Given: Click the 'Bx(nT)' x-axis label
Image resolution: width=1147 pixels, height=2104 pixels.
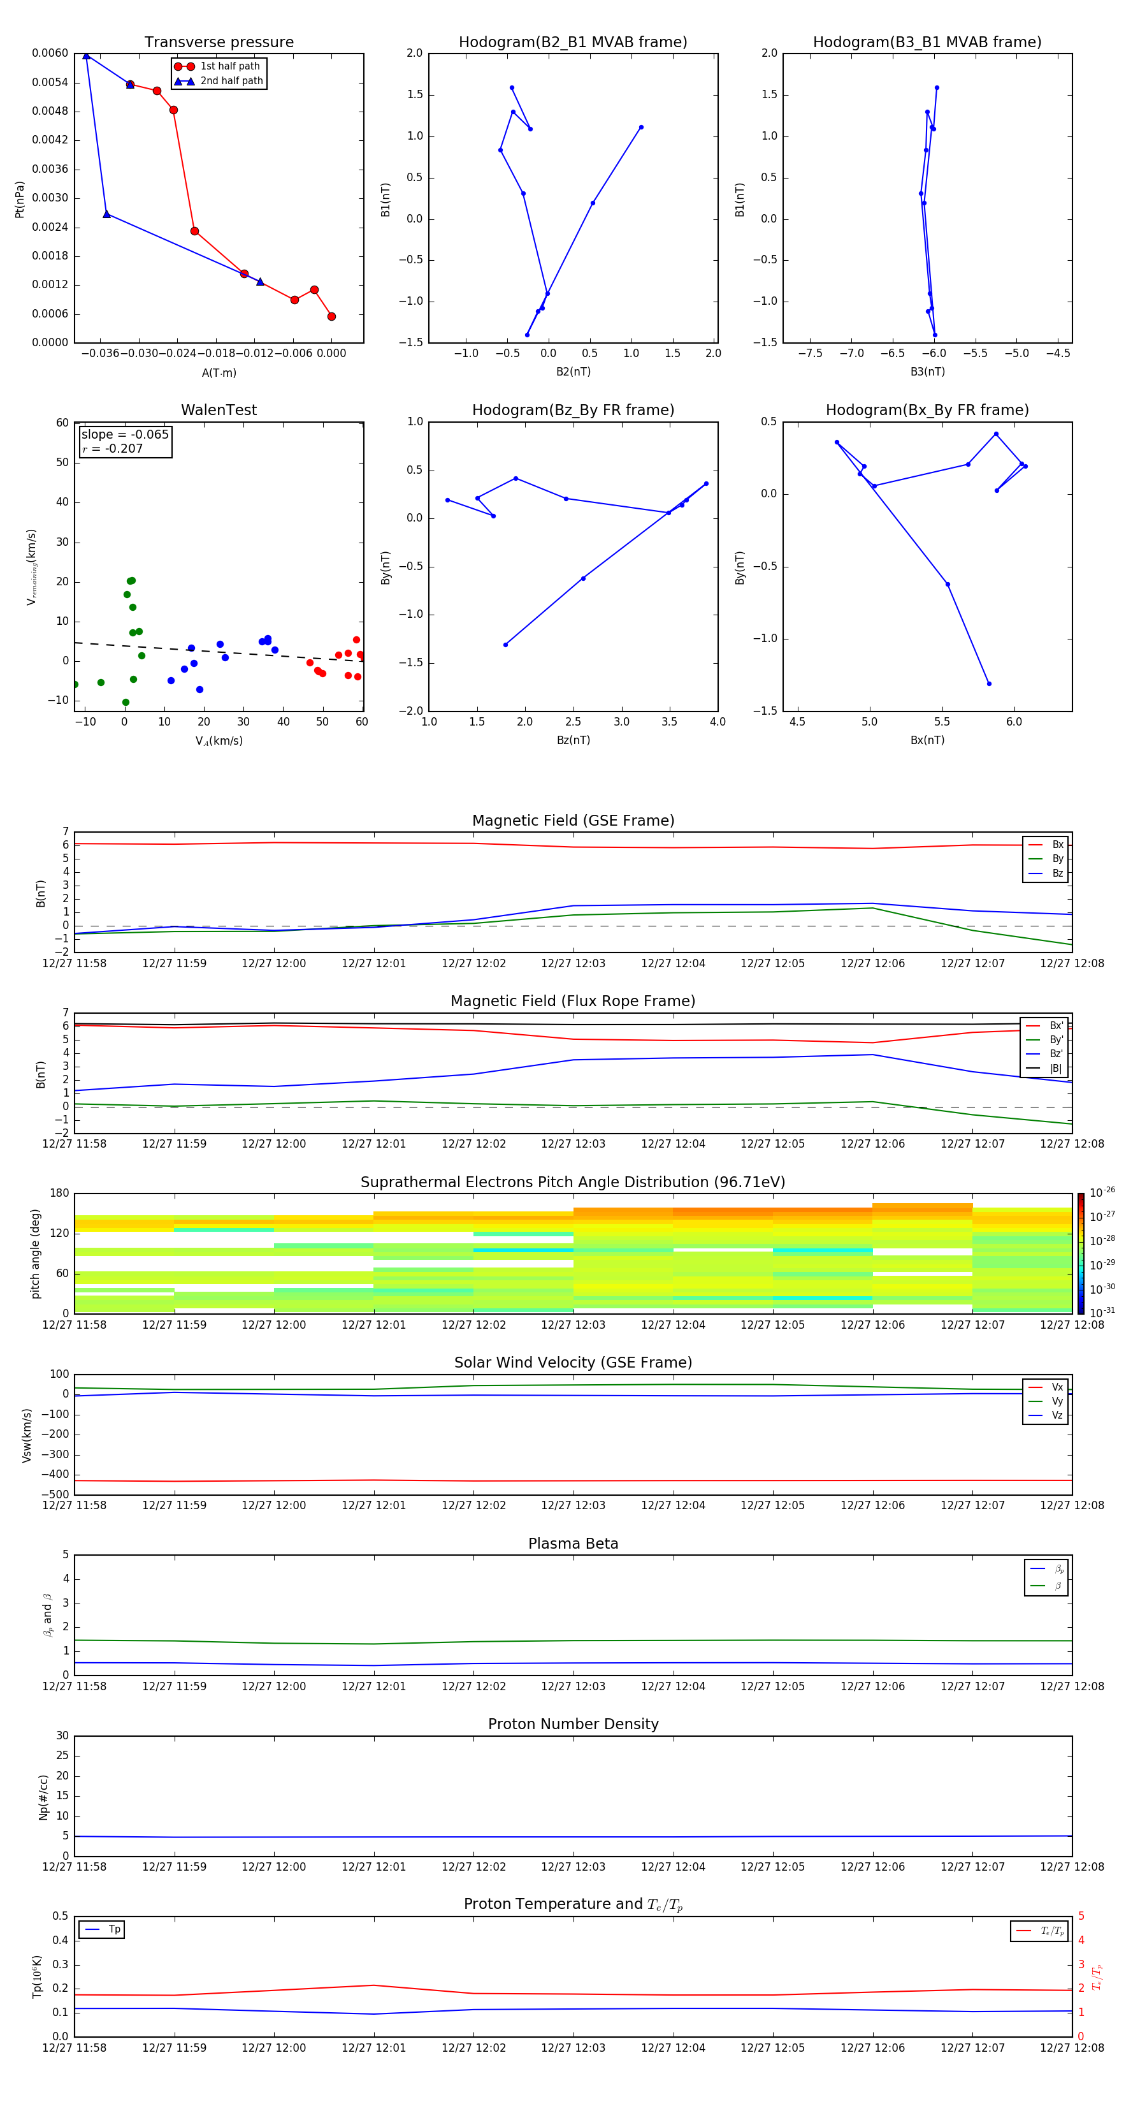Looking at the screenshot, I should tap(927, 740).
